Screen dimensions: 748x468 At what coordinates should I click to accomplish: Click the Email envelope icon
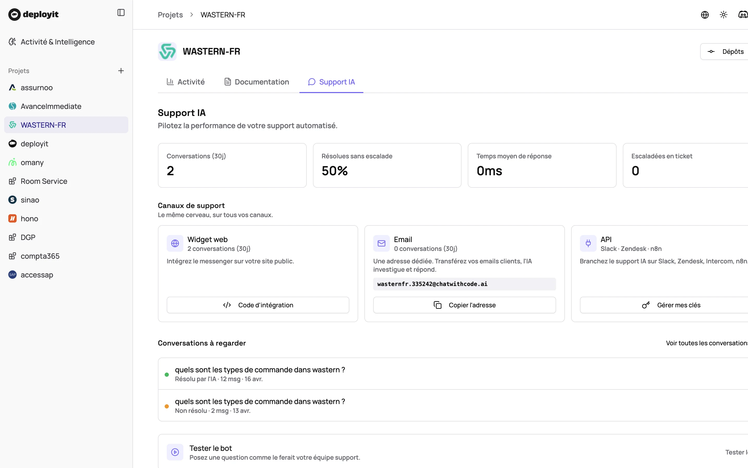tap(381, 243)
